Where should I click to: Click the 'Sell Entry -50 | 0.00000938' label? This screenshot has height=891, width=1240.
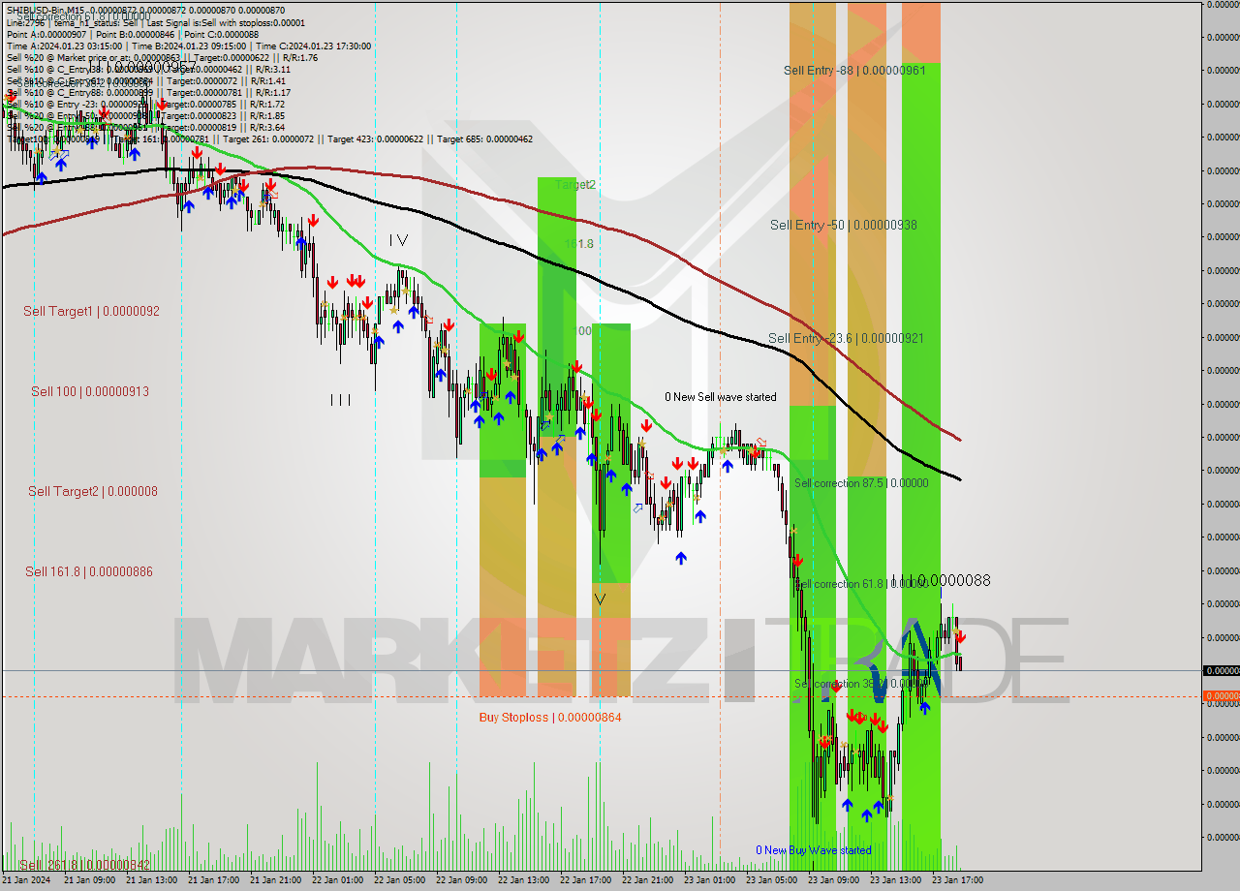tap(843, 225)
